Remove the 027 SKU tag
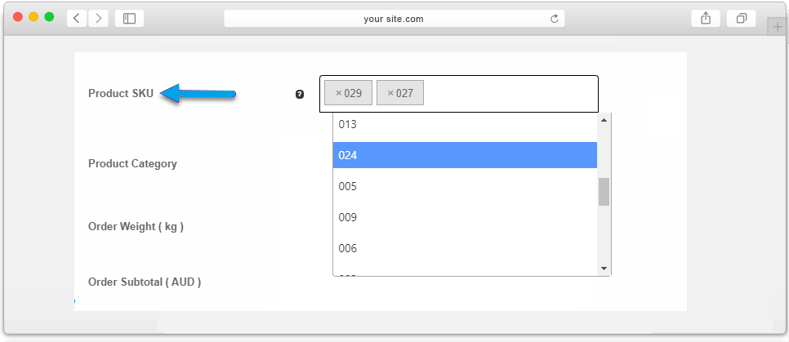 (x=390, y=93)
